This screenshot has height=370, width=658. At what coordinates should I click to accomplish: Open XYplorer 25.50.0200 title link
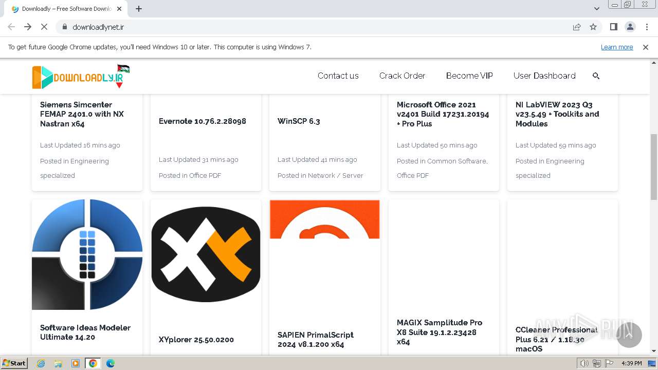click(196, 340)
